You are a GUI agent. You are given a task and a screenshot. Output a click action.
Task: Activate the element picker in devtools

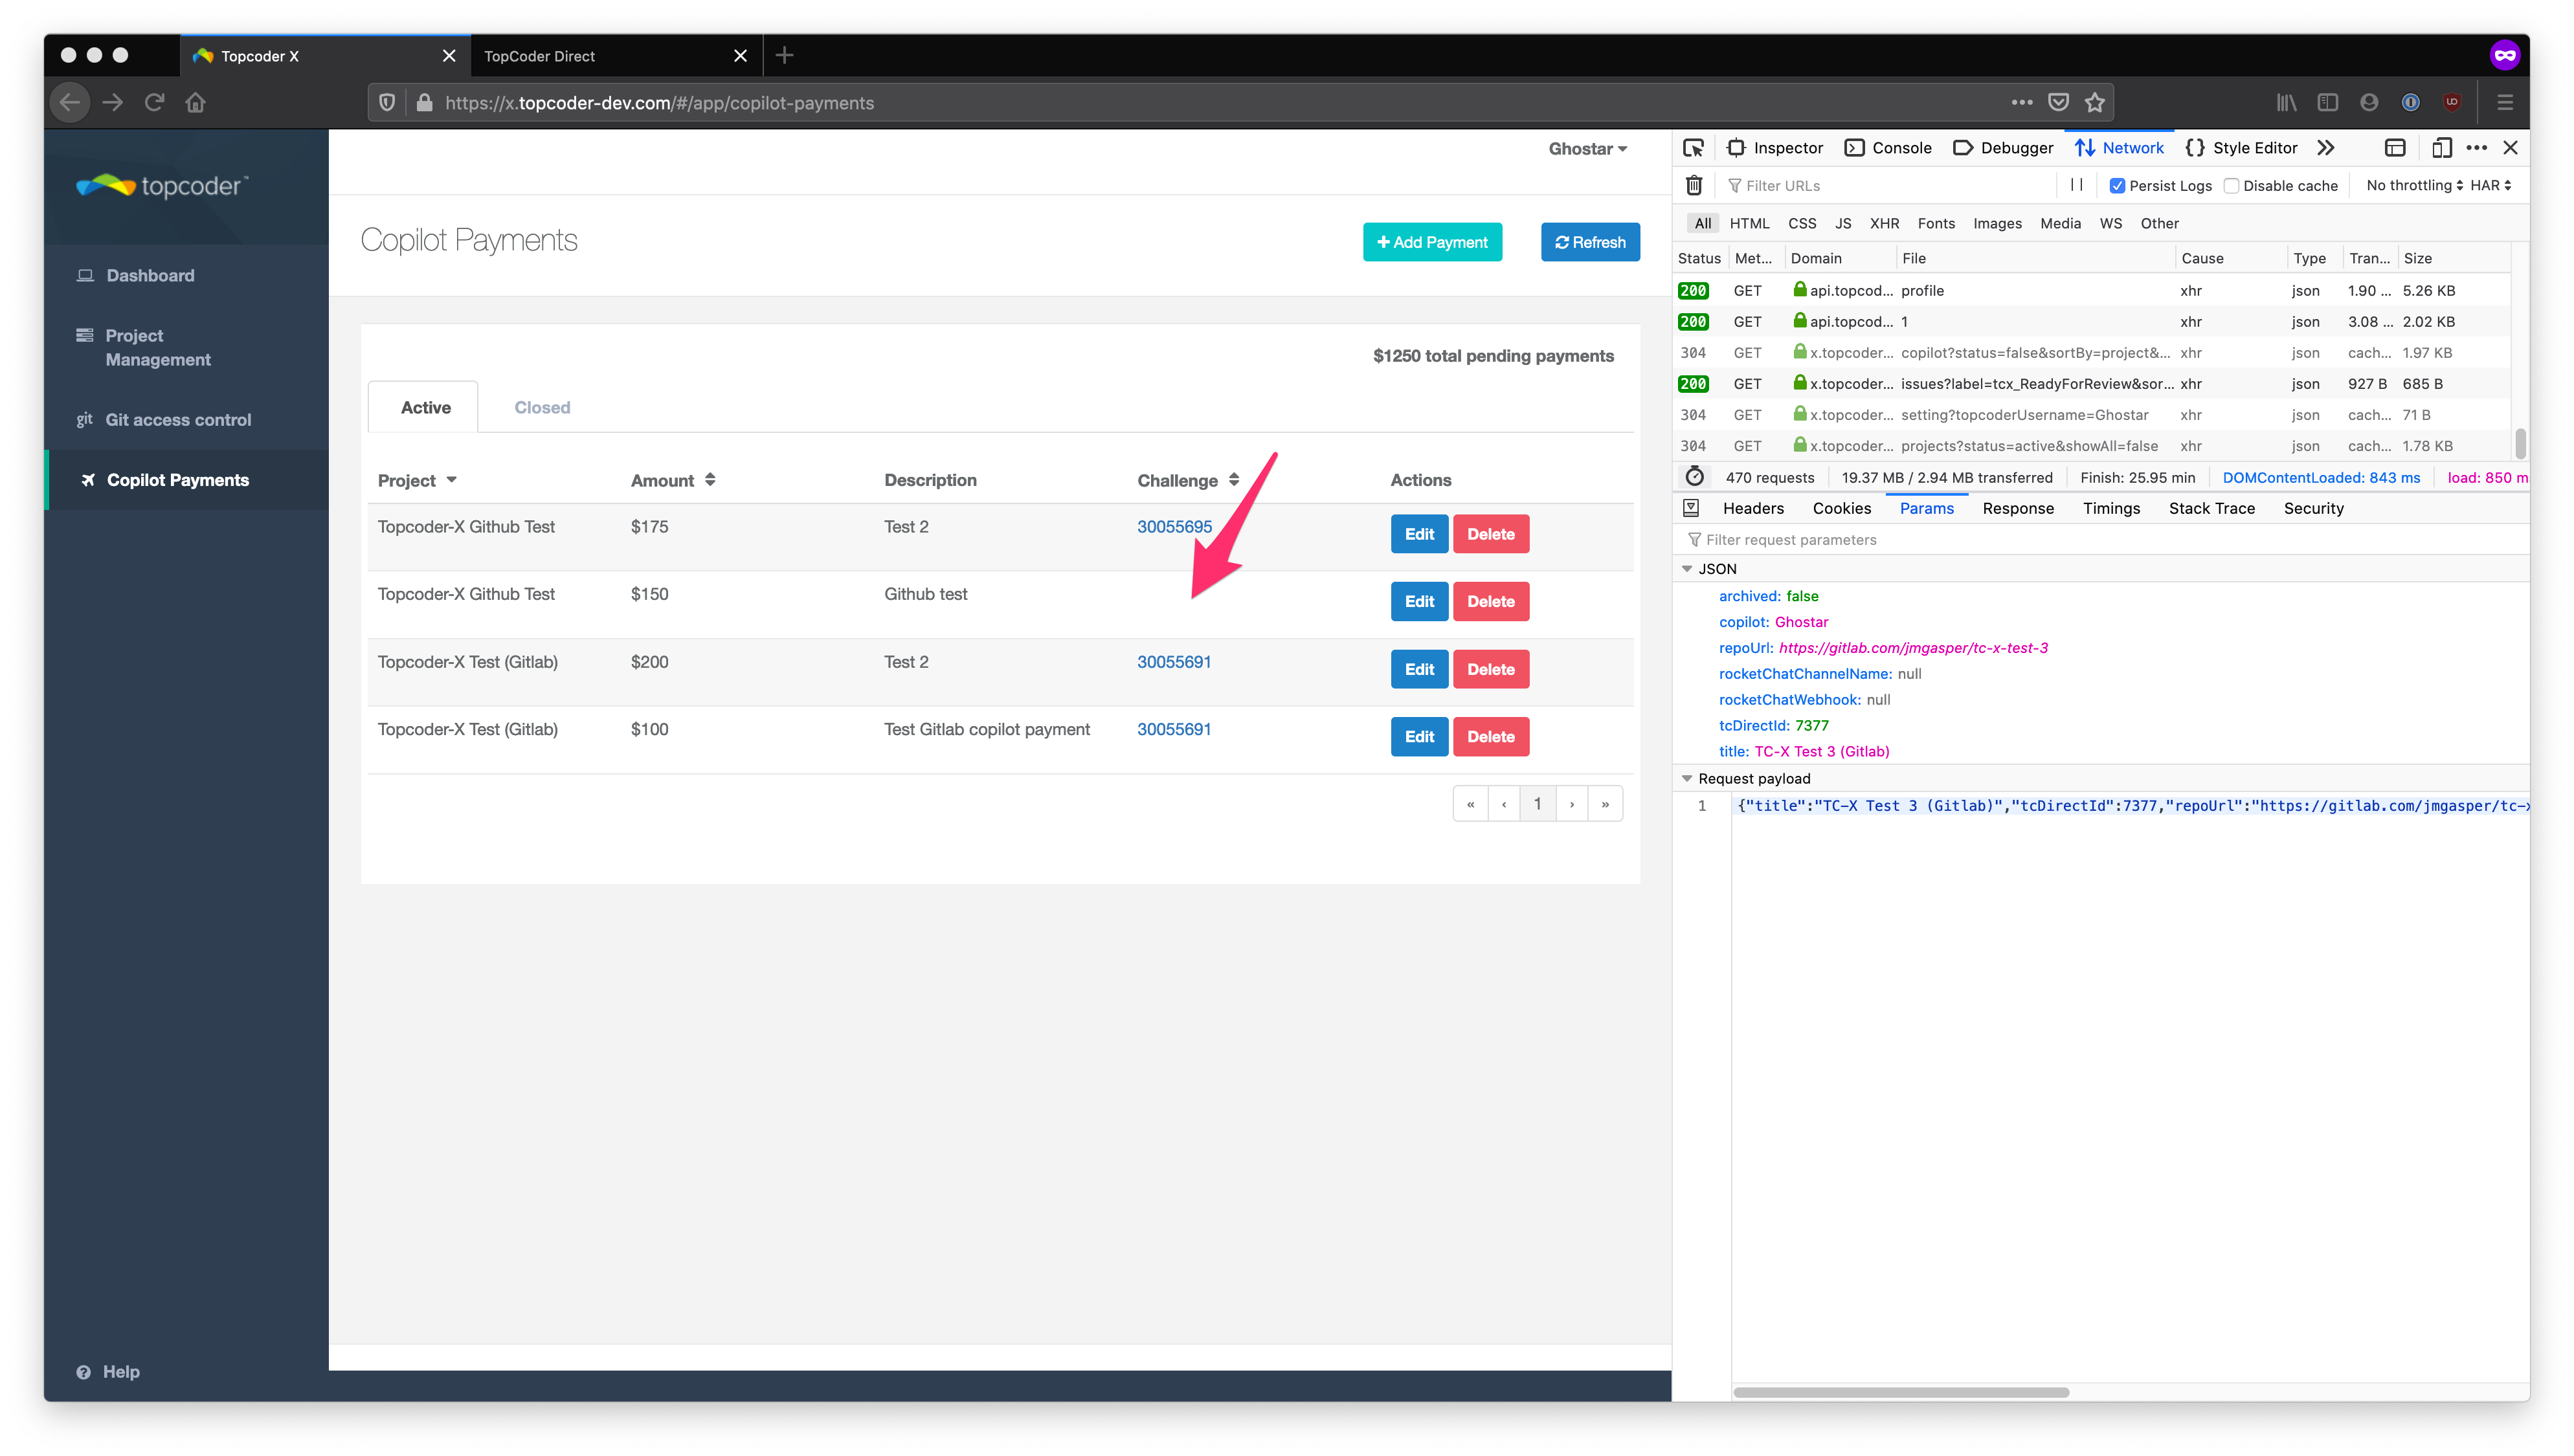[x=1693, y=148]
